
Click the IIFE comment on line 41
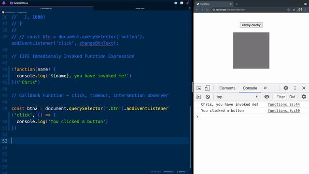pos(73,57)
